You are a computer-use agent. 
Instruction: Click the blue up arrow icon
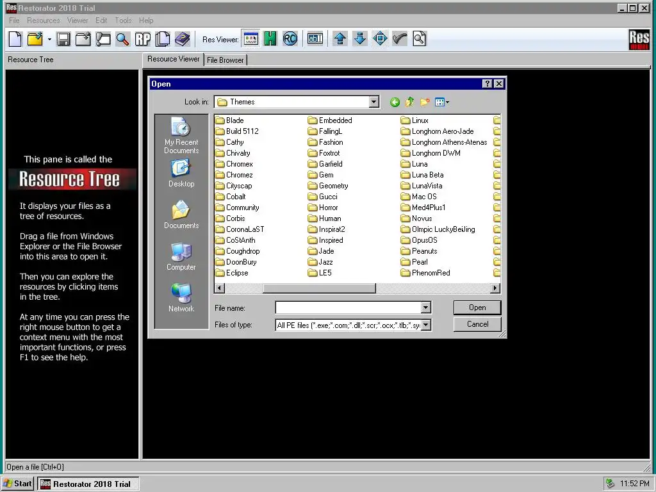click(340, 39)
